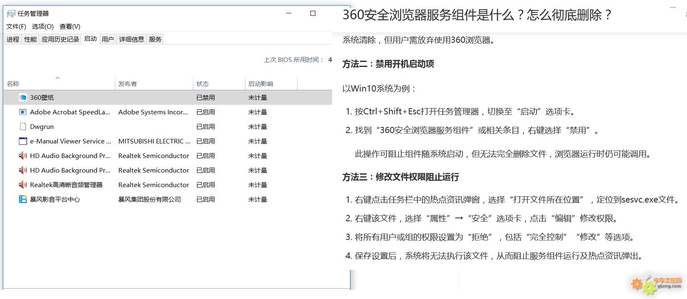687x299 pixels.
Task: Click the Task Manager title bar icon
Action: click(11, 14)
